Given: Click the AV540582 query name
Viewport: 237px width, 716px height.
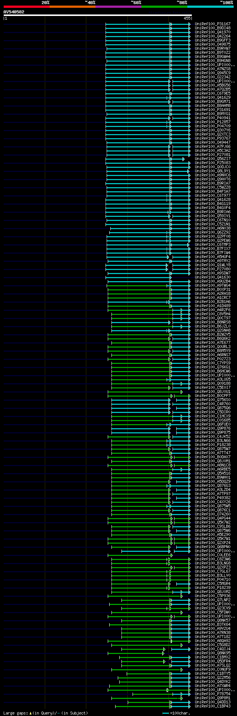Looking at the screenshot, I should pos(14,12).
